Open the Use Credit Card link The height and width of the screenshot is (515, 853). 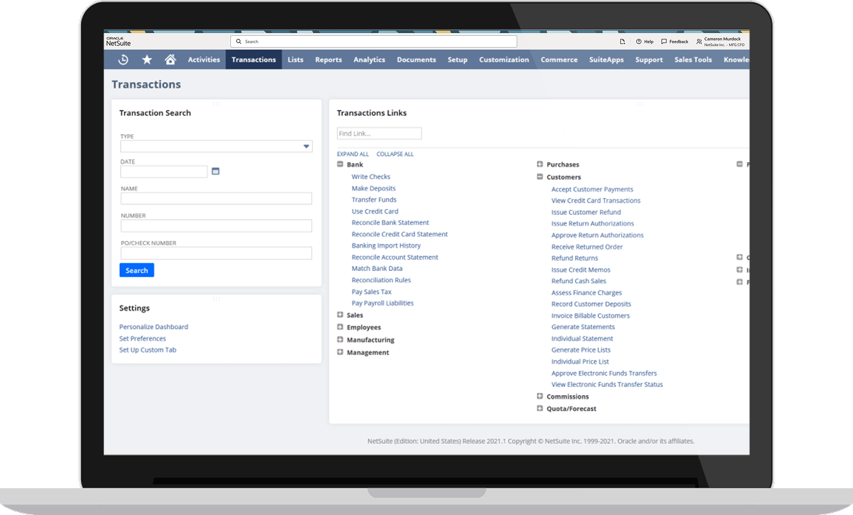pos(375,211)
